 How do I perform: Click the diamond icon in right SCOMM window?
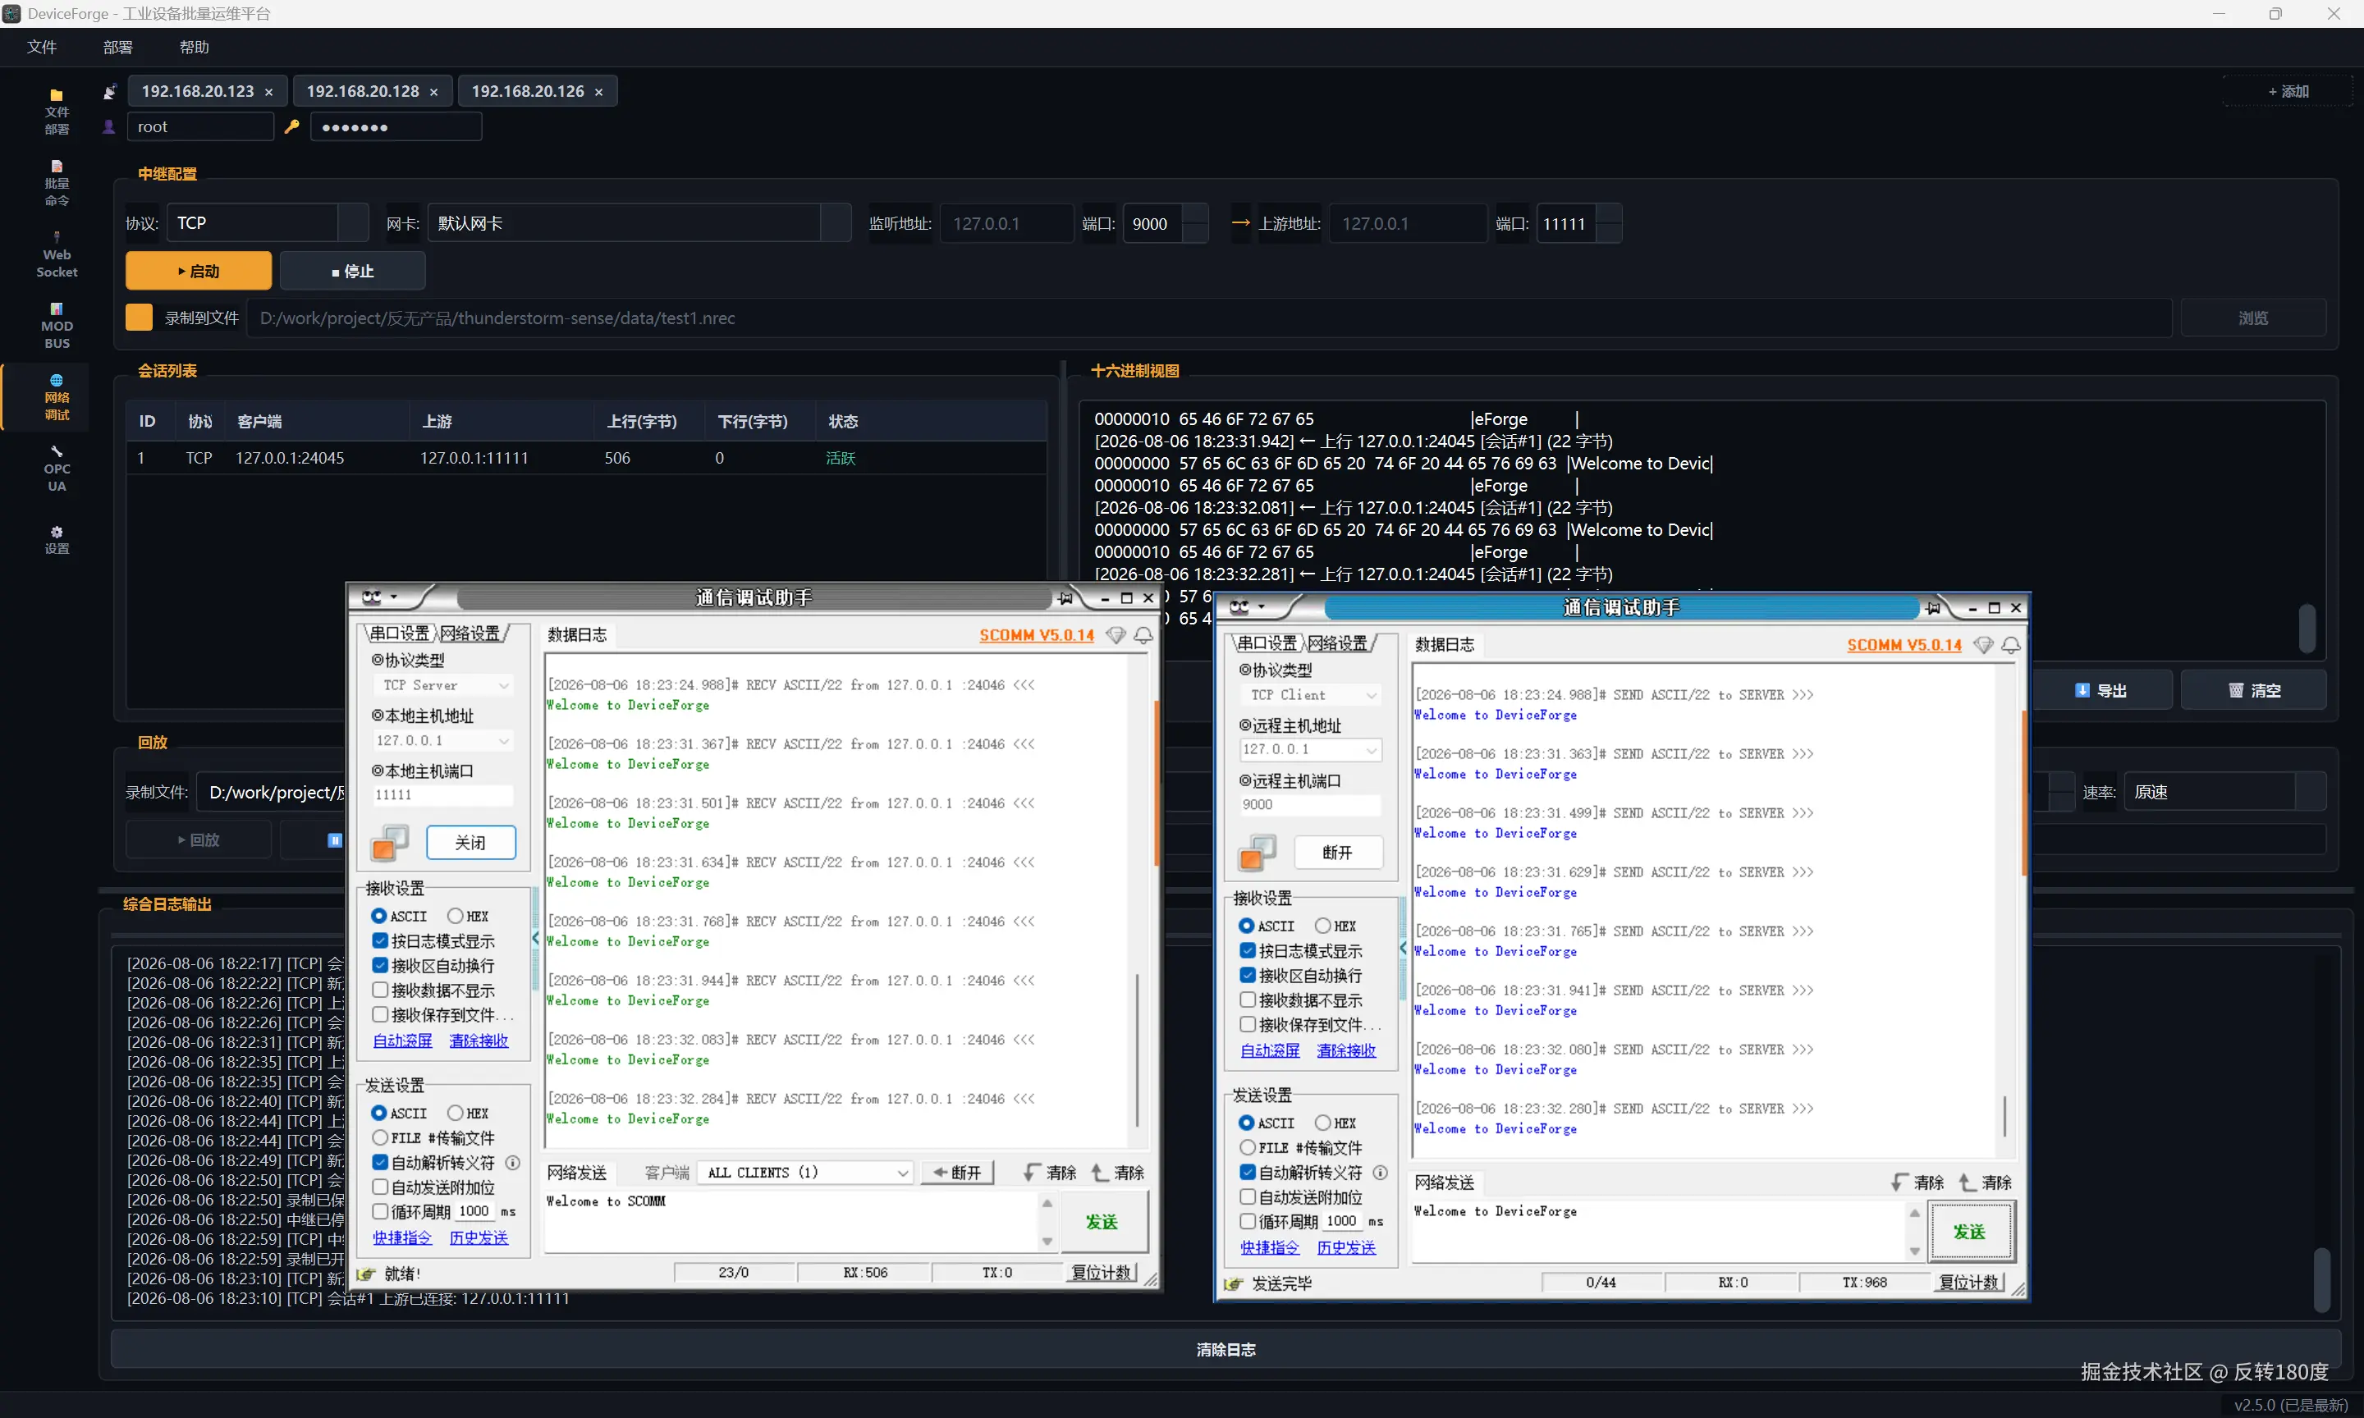click(x=1983, y=645)
